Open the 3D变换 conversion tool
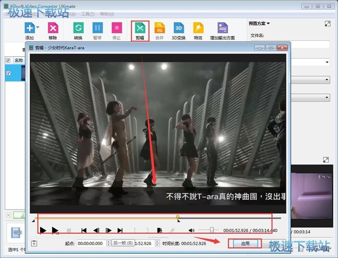338x258 pixels. tap(179, 27)
